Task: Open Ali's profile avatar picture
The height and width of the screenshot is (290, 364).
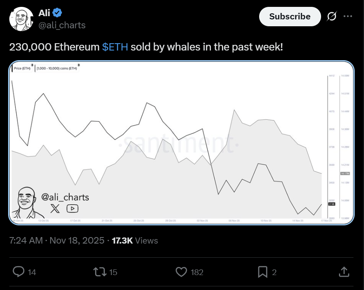Action: 22,19
